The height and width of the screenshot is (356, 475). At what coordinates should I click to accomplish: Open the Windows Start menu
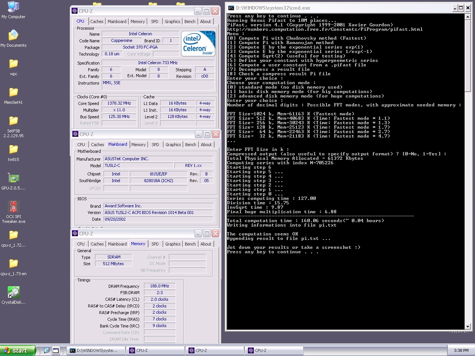(x=18, y=350)
